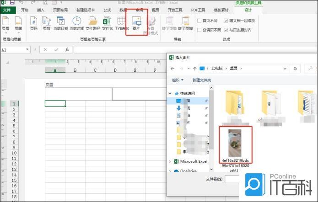This screenshot has height=202, width=318.
Task: Click the Undo icon in quick access toolbar
Action: pos(21,2)
